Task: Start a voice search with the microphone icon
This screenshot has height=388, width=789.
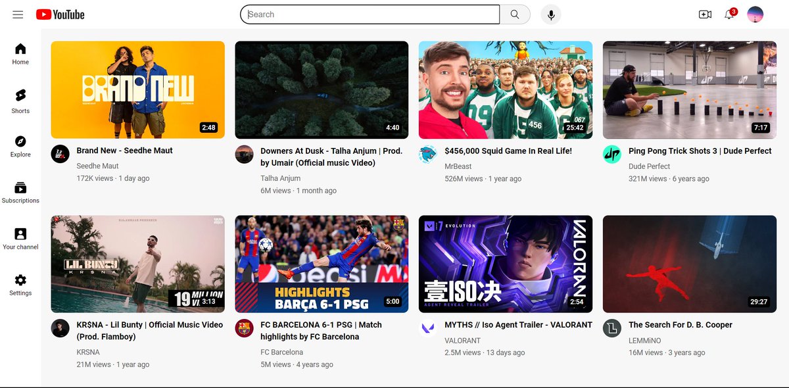Action: (x=550, y=14)
